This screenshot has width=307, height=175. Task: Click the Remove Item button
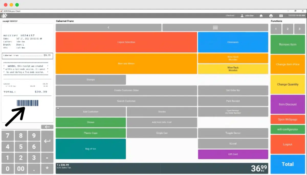(288, 44)
